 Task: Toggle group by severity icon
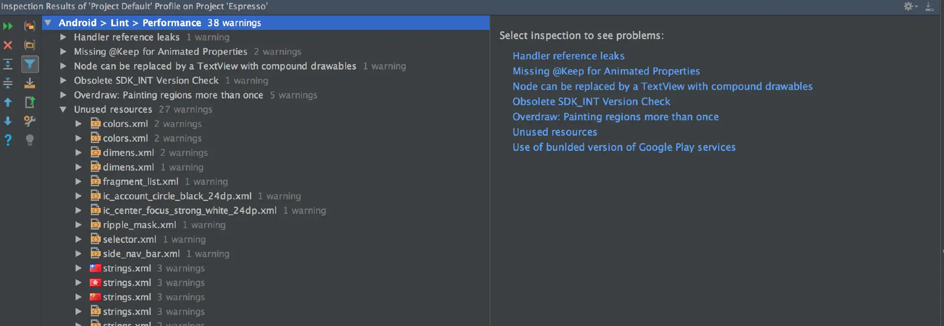29,26
